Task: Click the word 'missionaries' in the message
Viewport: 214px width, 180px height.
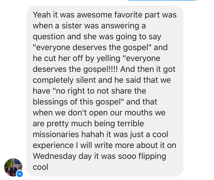Action: coord(56,134)
